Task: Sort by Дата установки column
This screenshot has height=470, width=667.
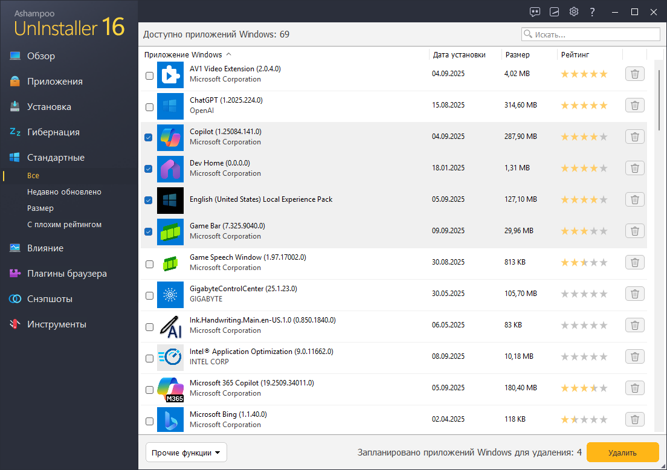Action: (x=459, y=54)
